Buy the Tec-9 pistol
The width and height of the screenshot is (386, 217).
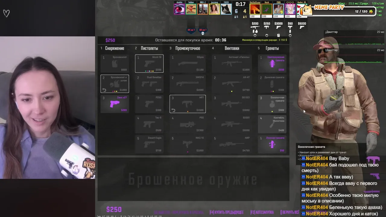(x=149, y=124)
